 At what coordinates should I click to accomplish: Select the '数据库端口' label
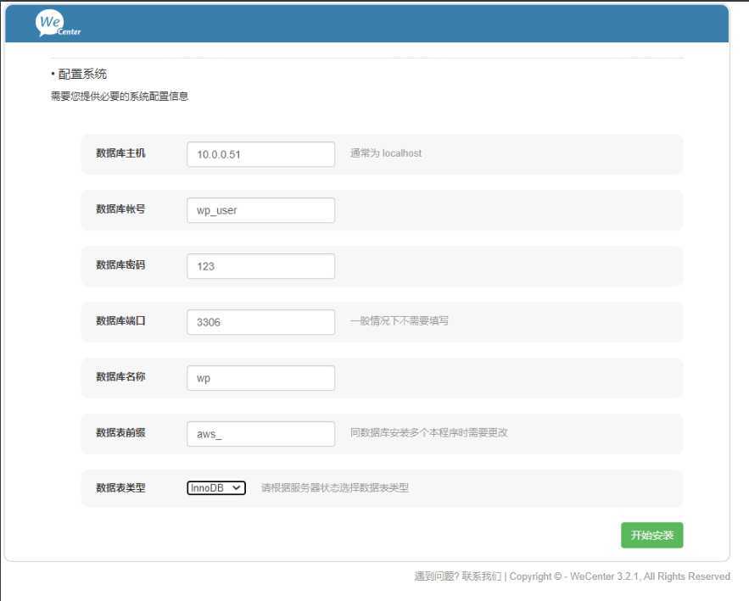[x=120, y=320]
